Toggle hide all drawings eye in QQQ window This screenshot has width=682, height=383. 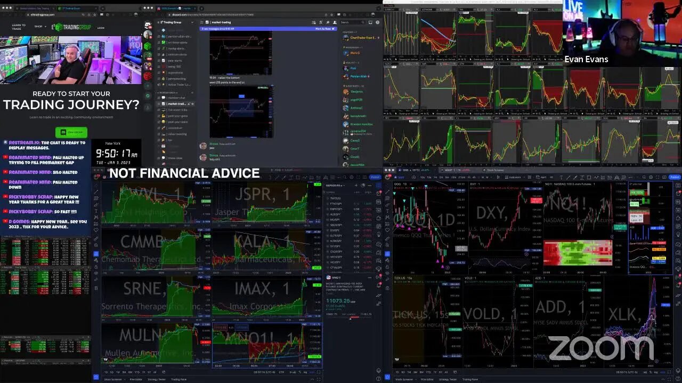click(387, 273)
